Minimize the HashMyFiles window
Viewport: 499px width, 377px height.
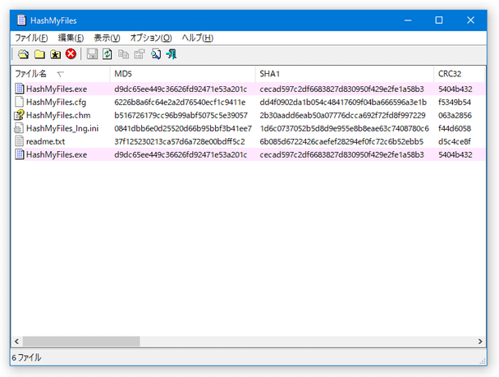(408, 21)
